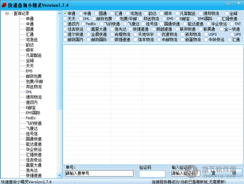Click the tree panel's vertical scrollbar thumb

[59, 63]
